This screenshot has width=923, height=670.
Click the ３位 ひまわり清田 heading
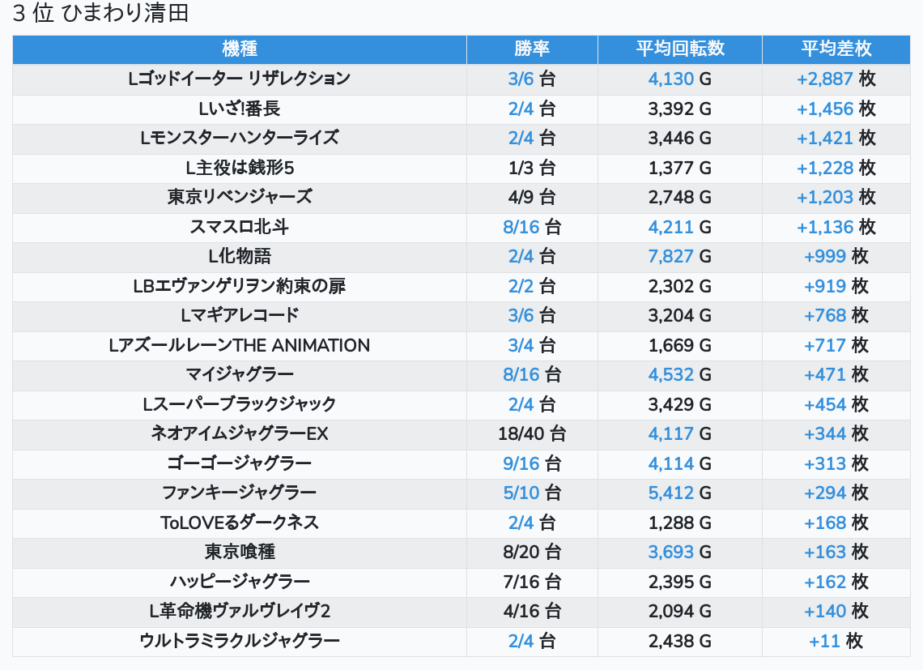[x=100, y=15]
